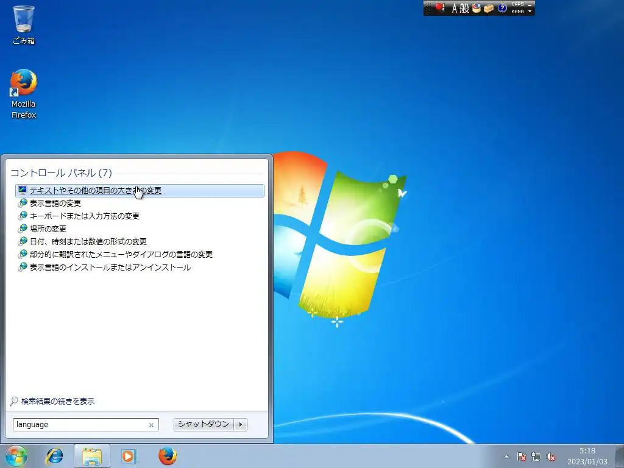This screenshot has width=624, height=468.
Task: Click globe icon beside 表示言語のインストール entry
Action: 23,267
